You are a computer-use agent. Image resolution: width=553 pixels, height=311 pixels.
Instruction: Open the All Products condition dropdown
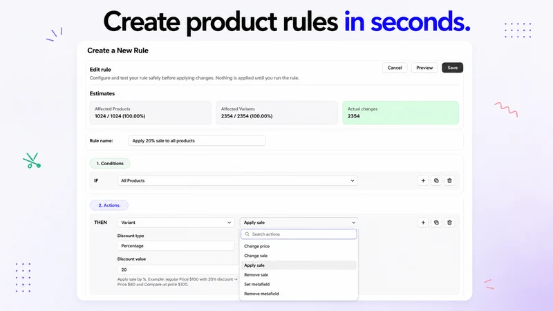point(237,180)
